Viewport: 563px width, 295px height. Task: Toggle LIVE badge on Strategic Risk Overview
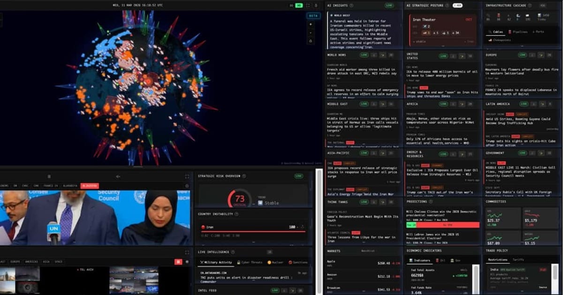299,176
